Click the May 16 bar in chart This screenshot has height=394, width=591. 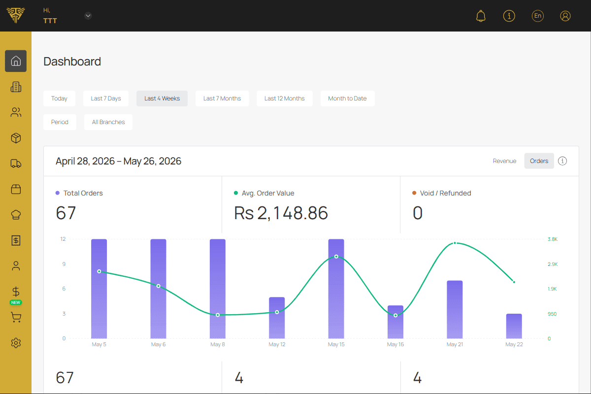[x=395, y=322]
